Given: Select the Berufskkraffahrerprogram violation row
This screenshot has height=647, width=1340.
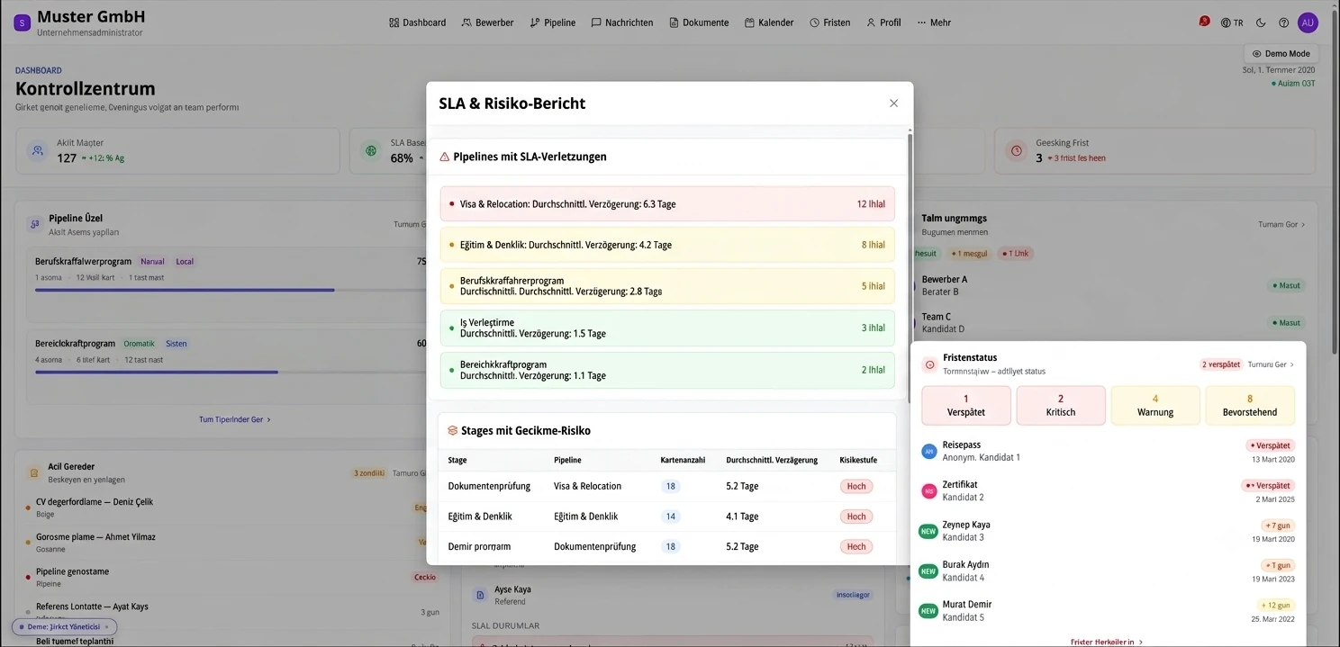Looking at the screenshot, I should tap(667, 286).
